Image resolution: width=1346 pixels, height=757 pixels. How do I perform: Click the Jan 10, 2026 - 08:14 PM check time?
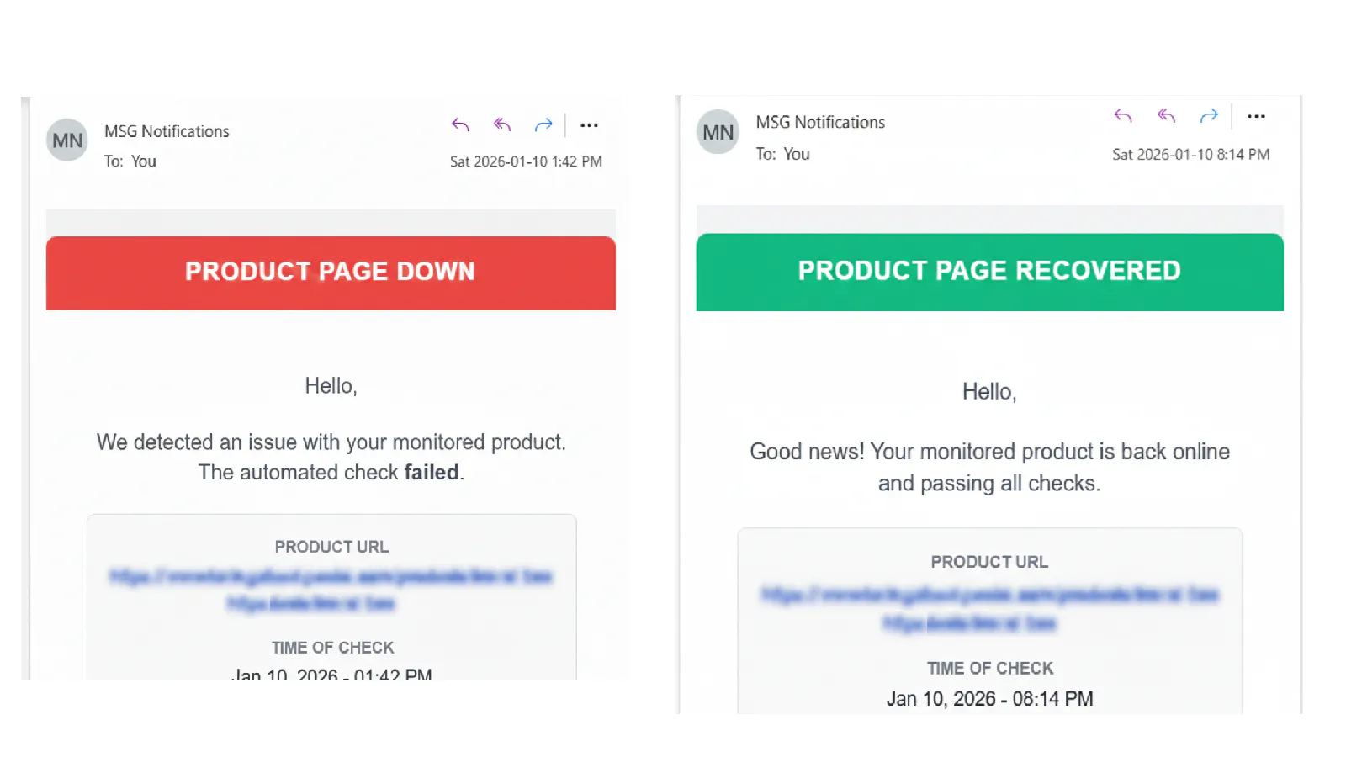pyautogui.click(x=989, y=699)
